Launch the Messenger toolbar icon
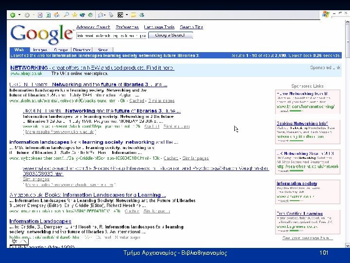The image size is (350, 263). [x=141, y=15]
